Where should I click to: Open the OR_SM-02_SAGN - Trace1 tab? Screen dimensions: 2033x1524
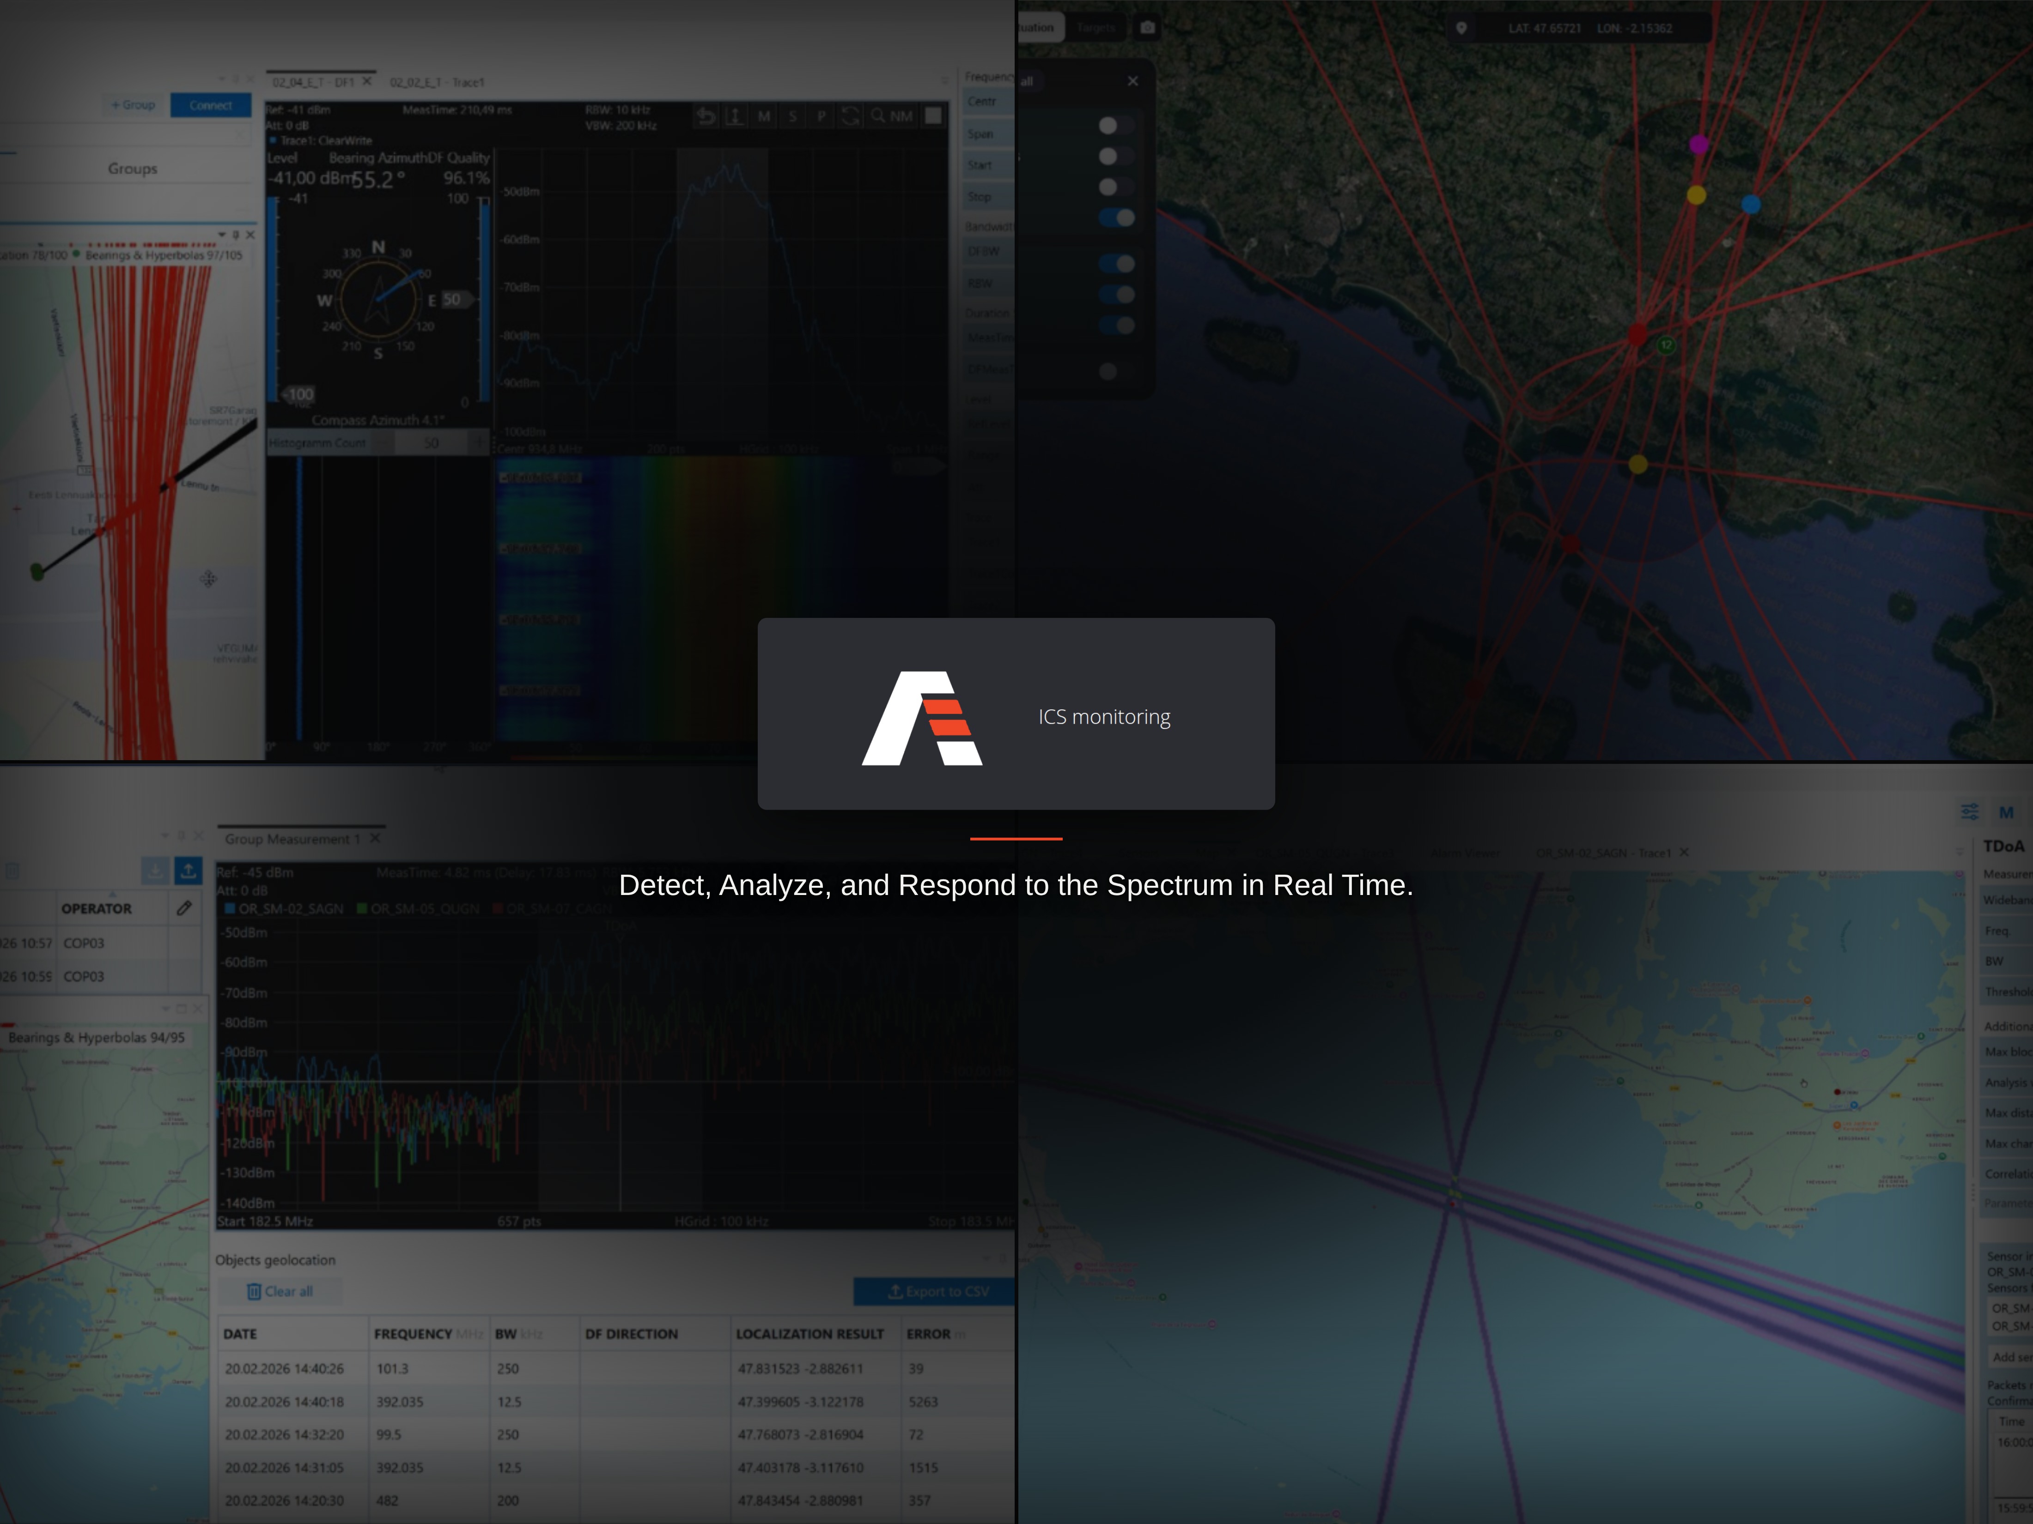click(x=1603, y=853)
